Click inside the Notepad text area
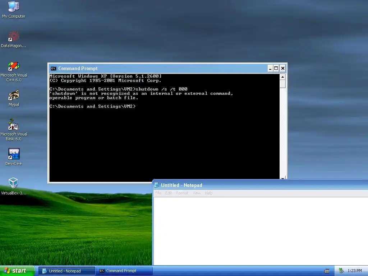Viewport: 368px width, 276px height. tap(261, 231)
